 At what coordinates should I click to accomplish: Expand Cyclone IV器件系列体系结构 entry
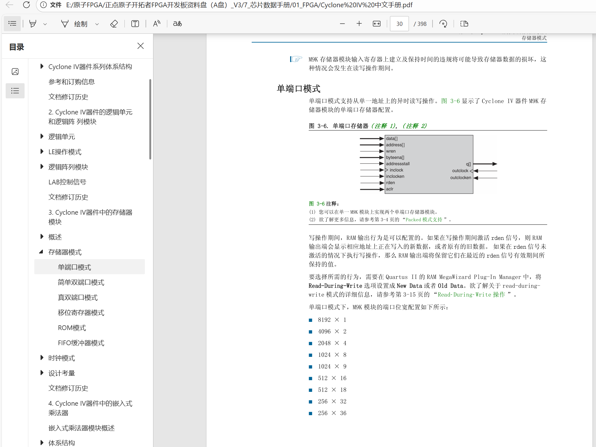(x=42, y=66)
